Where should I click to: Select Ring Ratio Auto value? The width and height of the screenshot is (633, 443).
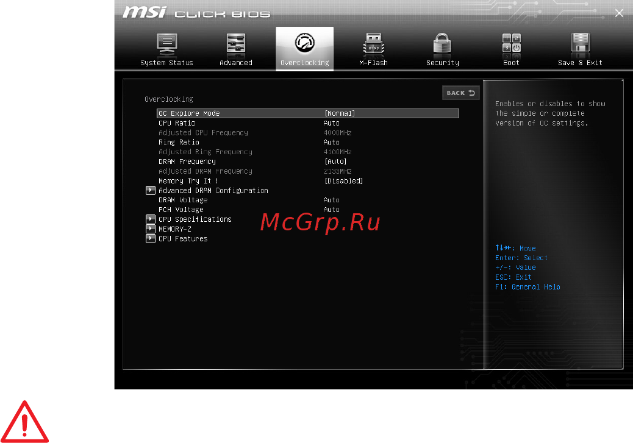pyautogui.click(x=331, y=143)
